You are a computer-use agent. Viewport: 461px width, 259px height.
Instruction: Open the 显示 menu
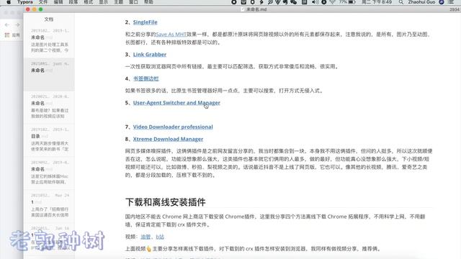(104, 2)
